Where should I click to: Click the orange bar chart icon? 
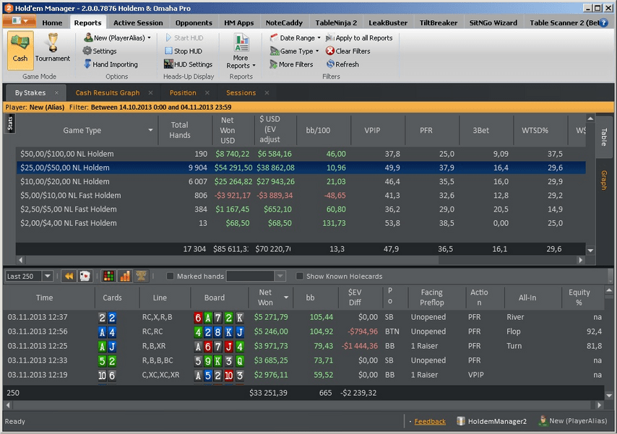pyautogui.click(x=125, y=277)
